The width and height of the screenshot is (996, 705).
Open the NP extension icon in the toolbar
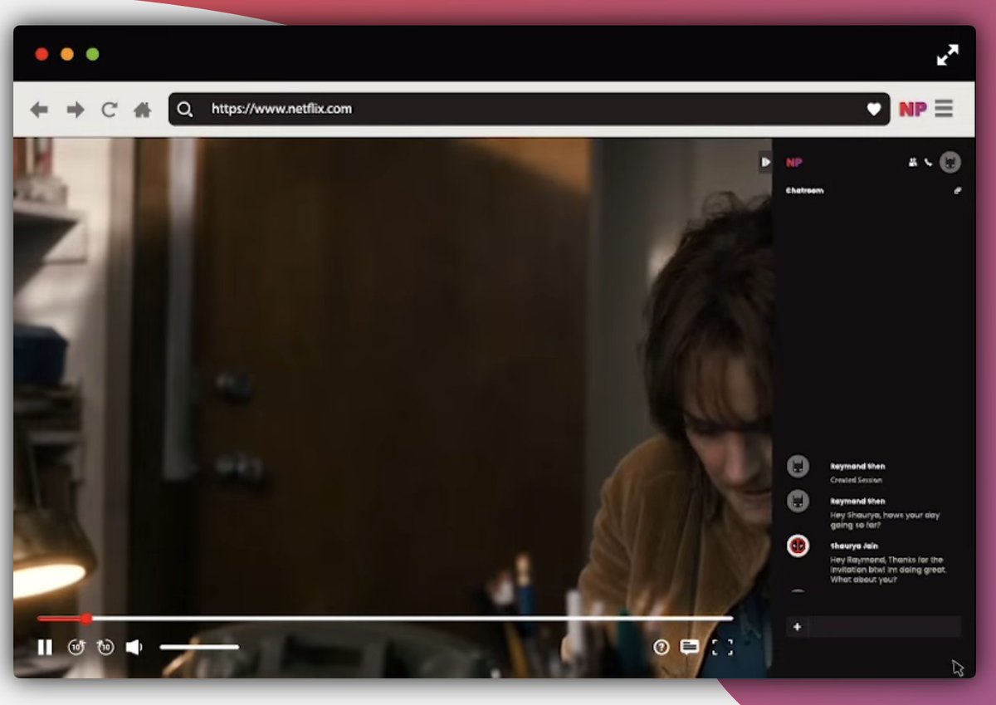pyautogui.click(x=913, y=109)
